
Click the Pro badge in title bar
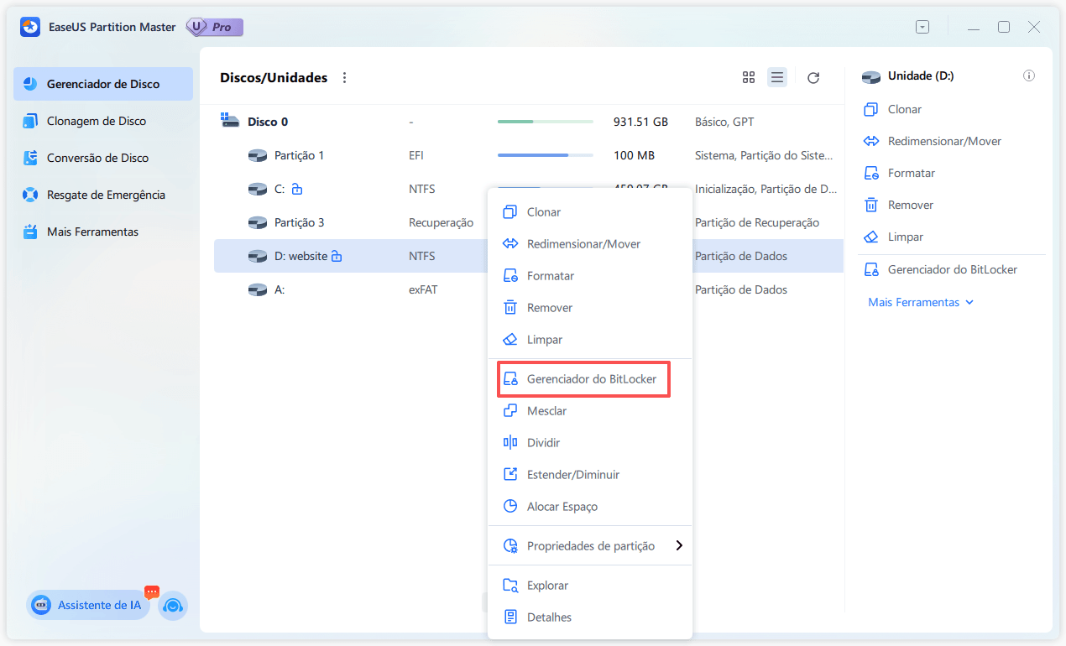[215, 27]
